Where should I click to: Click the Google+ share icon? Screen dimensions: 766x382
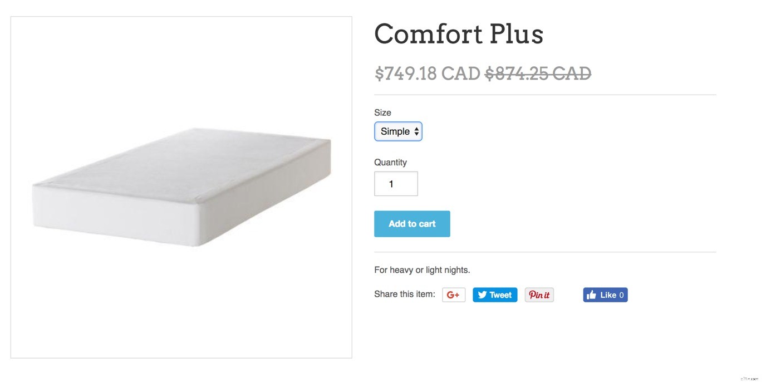pyautogui.click(x=453, y=295)
